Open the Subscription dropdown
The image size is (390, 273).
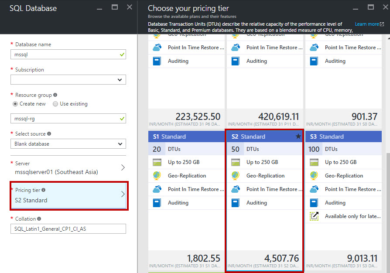point(68,80)
